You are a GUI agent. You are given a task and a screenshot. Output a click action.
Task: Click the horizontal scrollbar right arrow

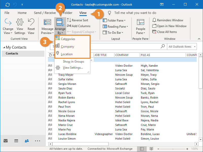[x=196, y=144]
